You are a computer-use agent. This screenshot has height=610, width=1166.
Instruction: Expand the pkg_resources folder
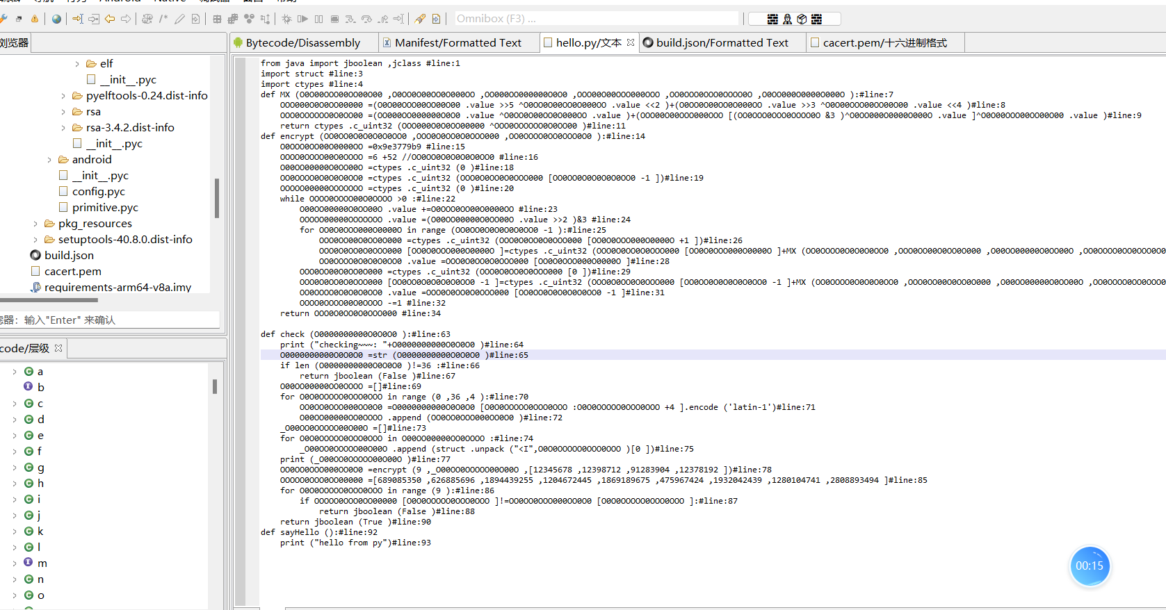[x=35, y=224]
